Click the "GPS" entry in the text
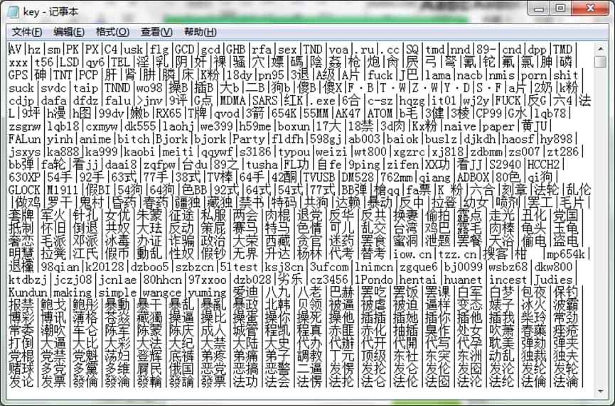Screen dimensions: 615x406 point(18,75)
